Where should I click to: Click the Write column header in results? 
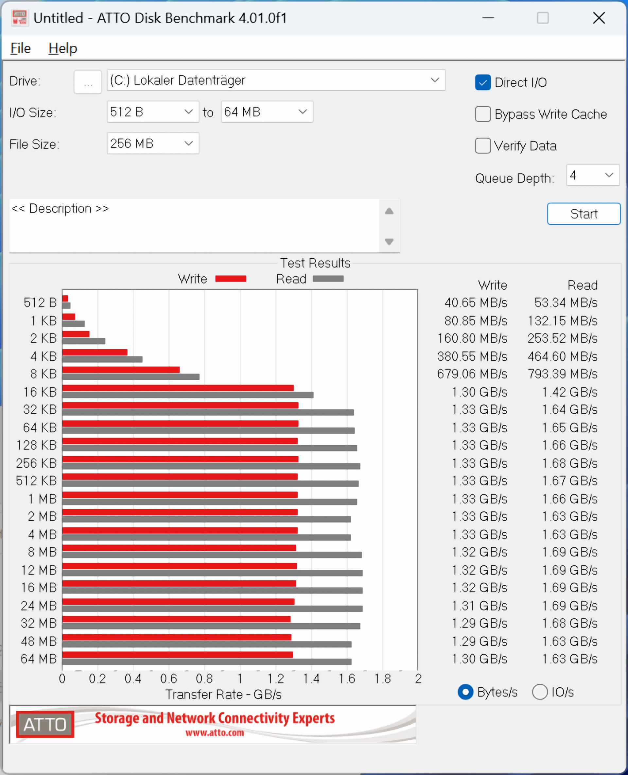coord(493,285)
